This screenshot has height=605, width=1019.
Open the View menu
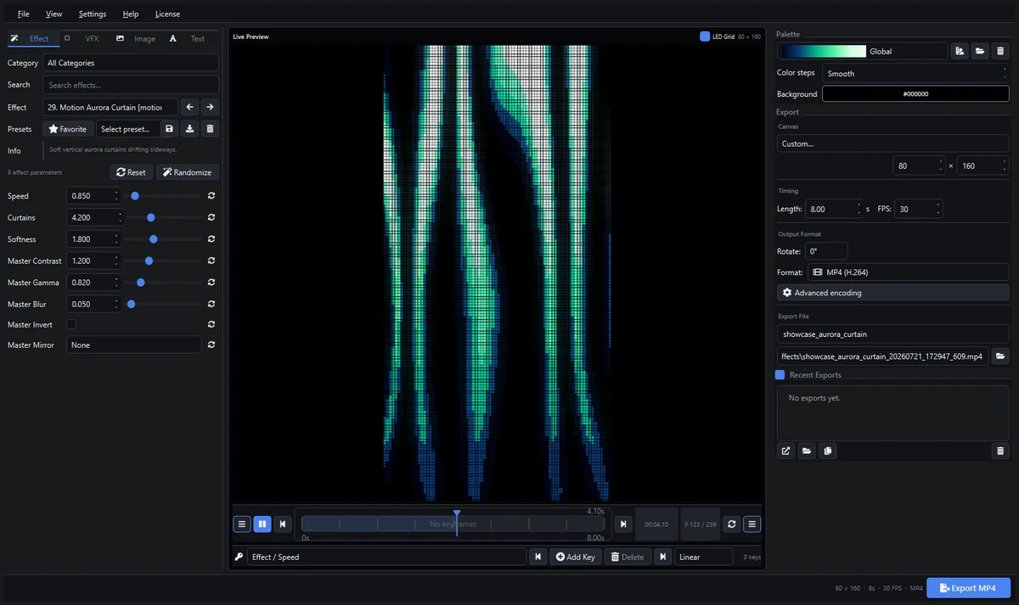(53, 14)
